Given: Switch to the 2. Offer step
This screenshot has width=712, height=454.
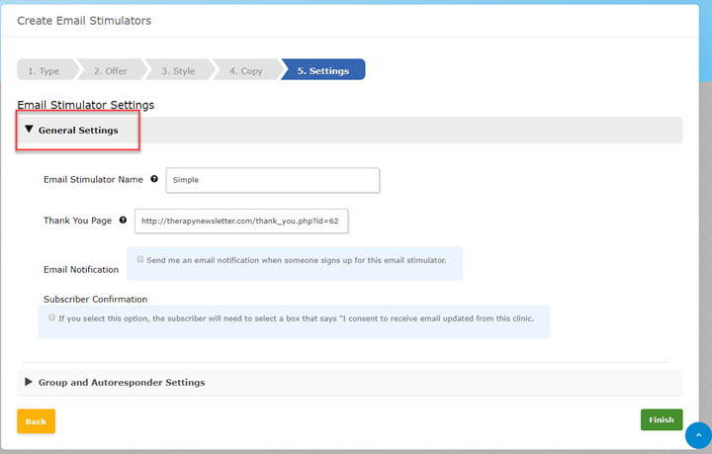Looking at the screenshot, I should (x=112, y=70).
